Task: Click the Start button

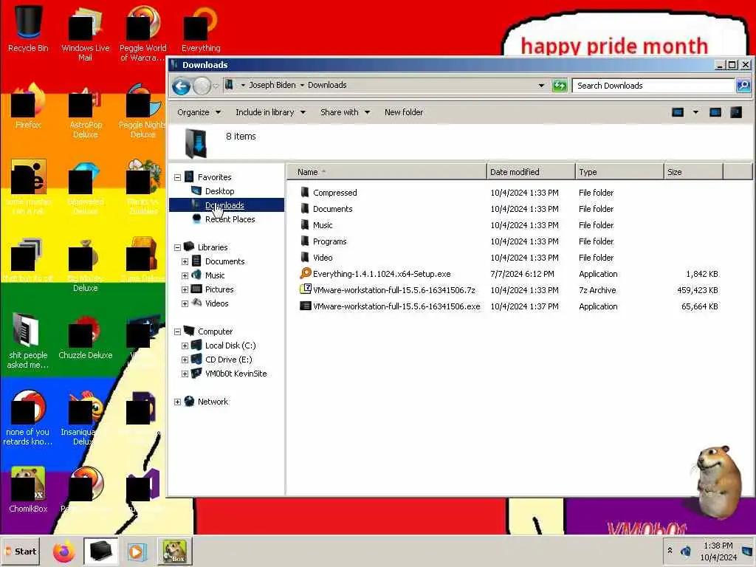Action: [20, 551]
